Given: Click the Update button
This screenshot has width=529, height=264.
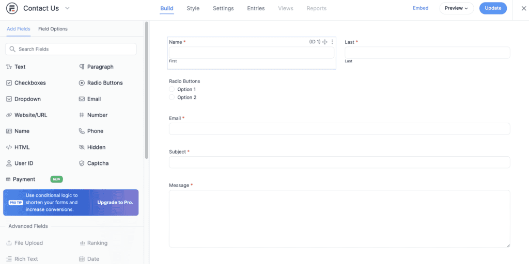Looking at the screenshot, I should [493, 8].
